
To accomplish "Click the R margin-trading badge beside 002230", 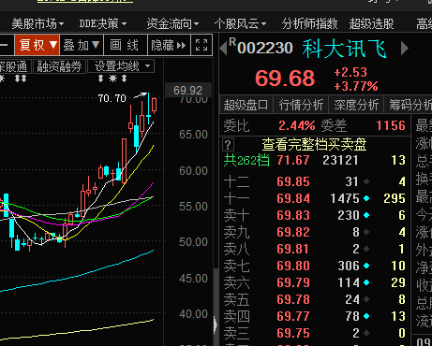I will (x=232, y=42).
